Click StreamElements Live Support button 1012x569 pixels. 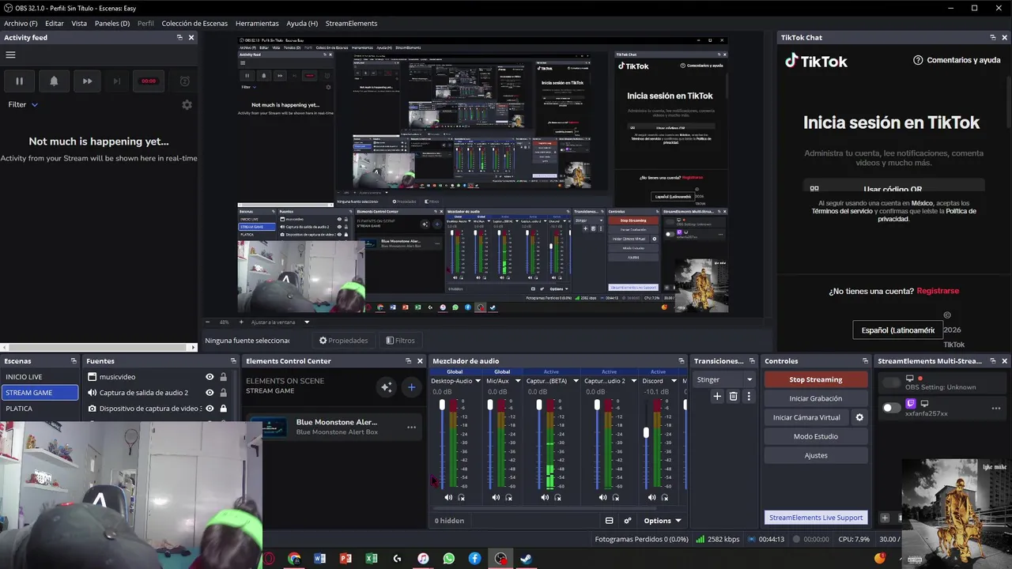tap(816, 518)
